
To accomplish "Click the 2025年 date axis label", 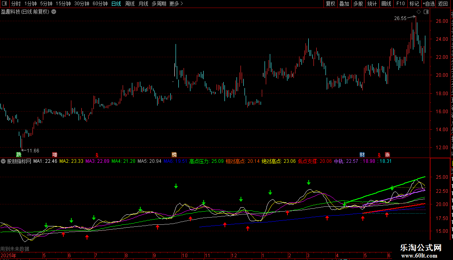I will tap(8, 256).
